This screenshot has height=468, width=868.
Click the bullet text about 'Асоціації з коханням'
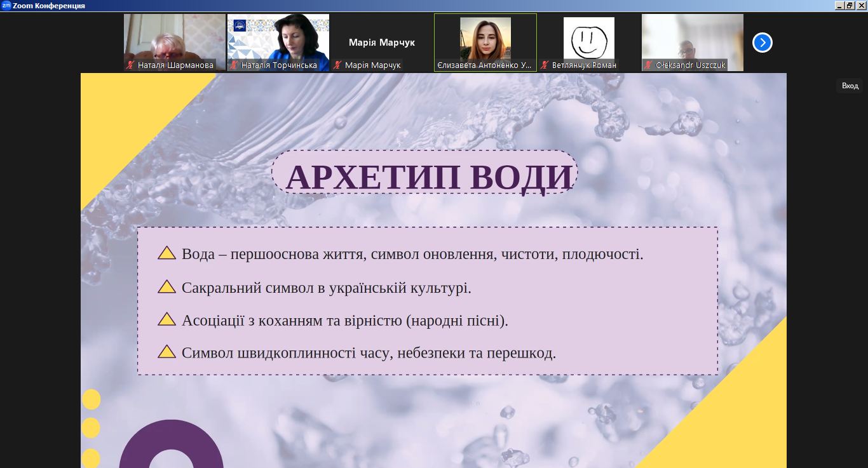pyautogui.click(x=344, y=321)
